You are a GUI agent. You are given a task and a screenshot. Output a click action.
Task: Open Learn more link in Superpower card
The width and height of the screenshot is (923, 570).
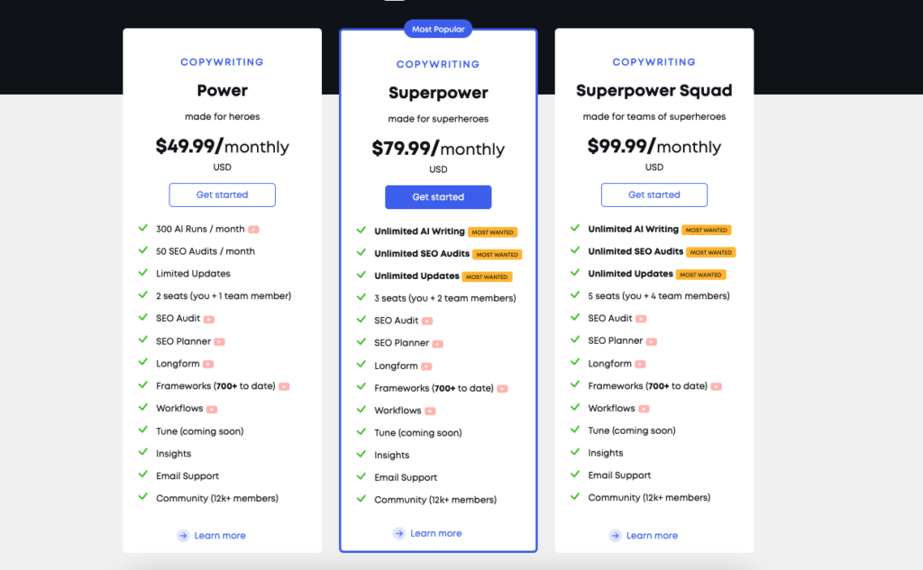point(435,533)
